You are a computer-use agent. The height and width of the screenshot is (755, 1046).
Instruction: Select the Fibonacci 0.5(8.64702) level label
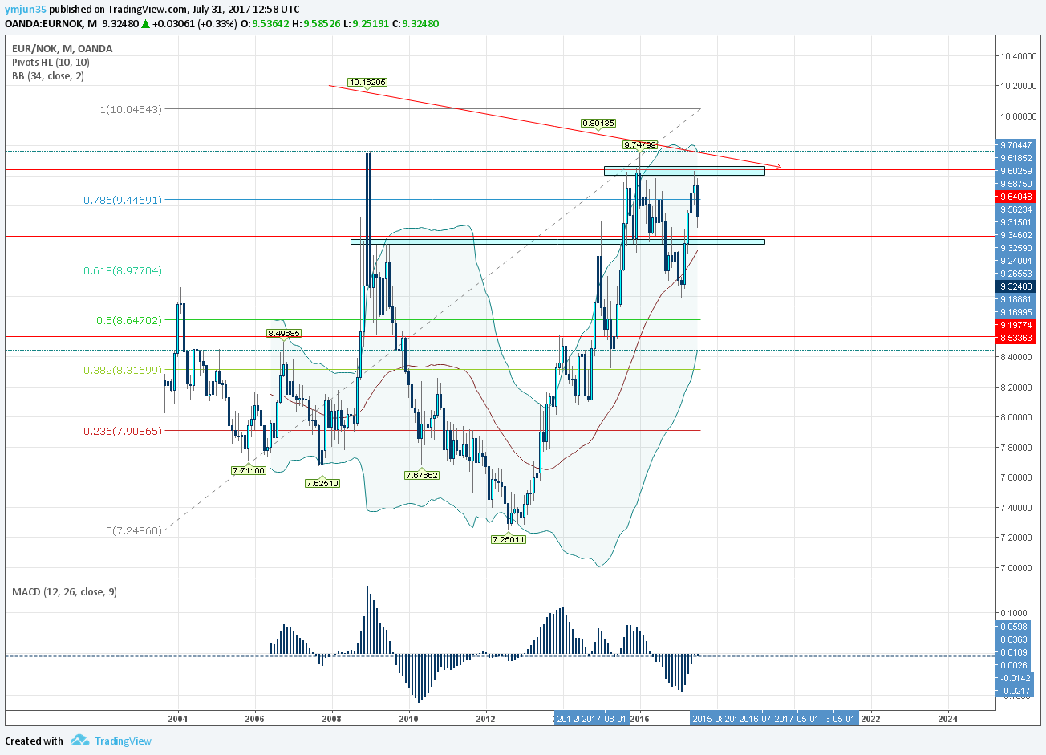coord(129,320)
